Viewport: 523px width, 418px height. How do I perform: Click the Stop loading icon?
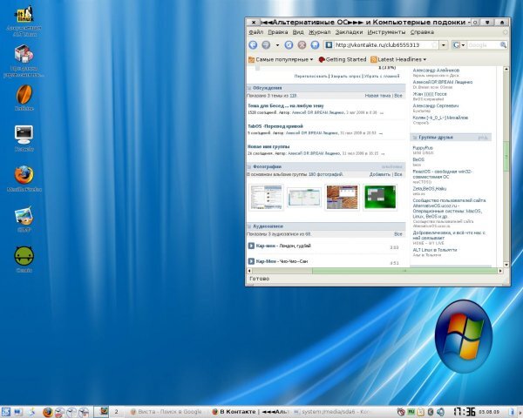click(302, 44)
